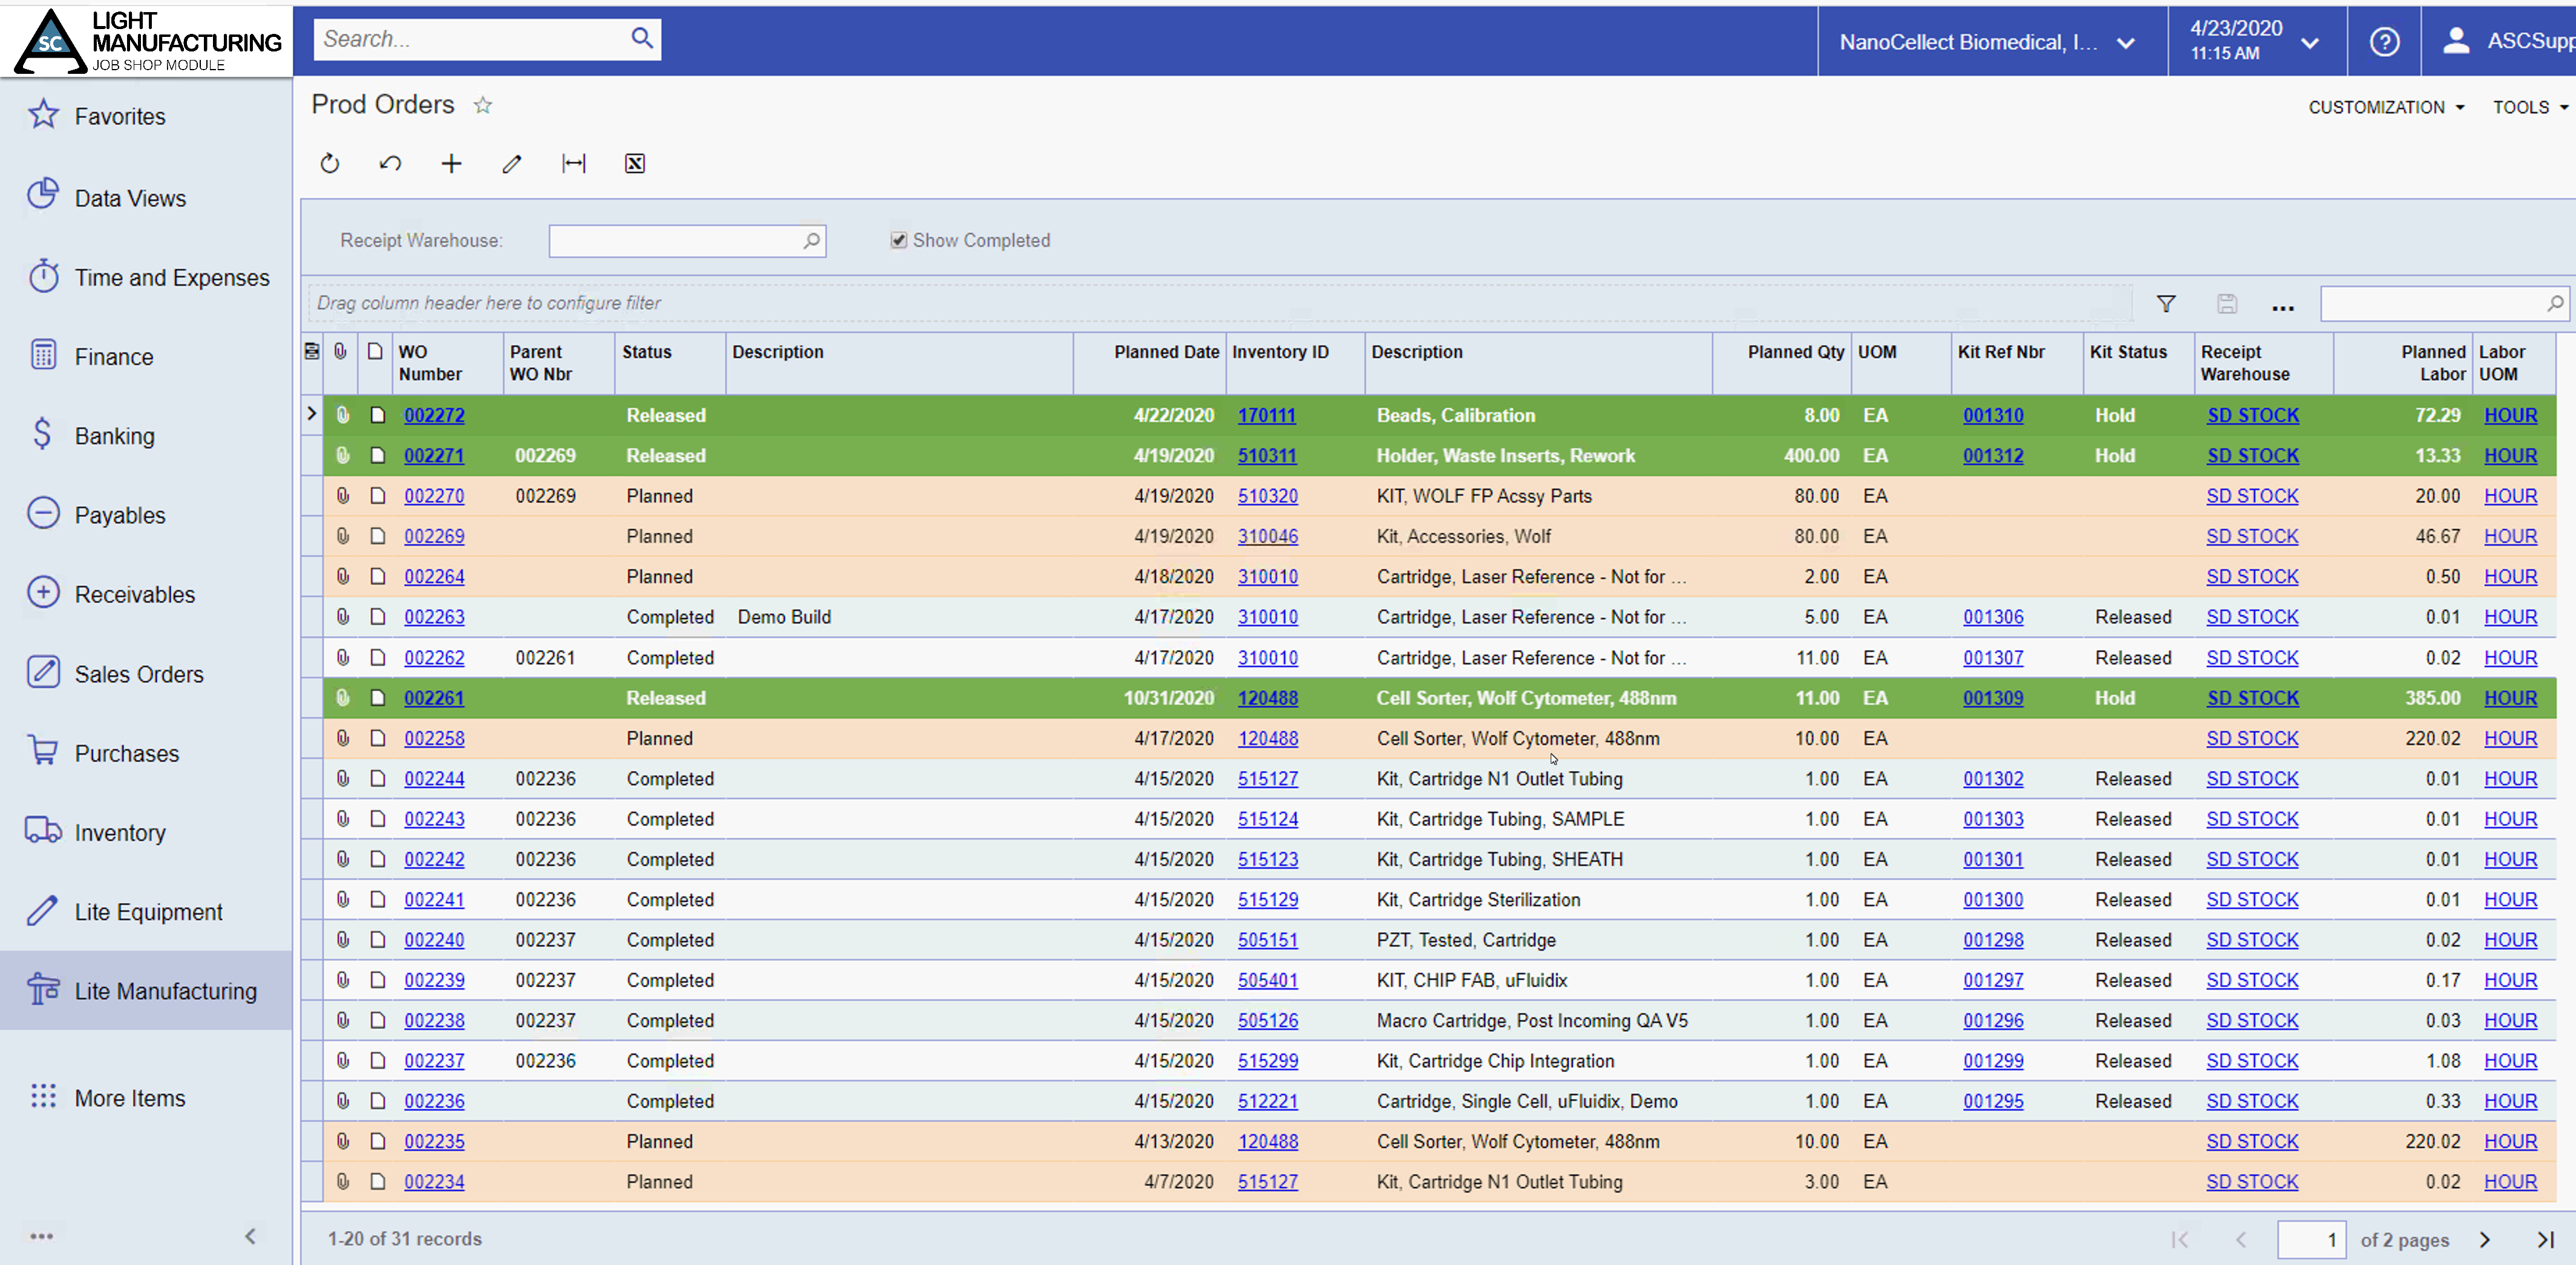Viewport: 2576px width, 1265px height.
Task: Click the attachment paperclip icon for row 002272
Action: [342, 415]
